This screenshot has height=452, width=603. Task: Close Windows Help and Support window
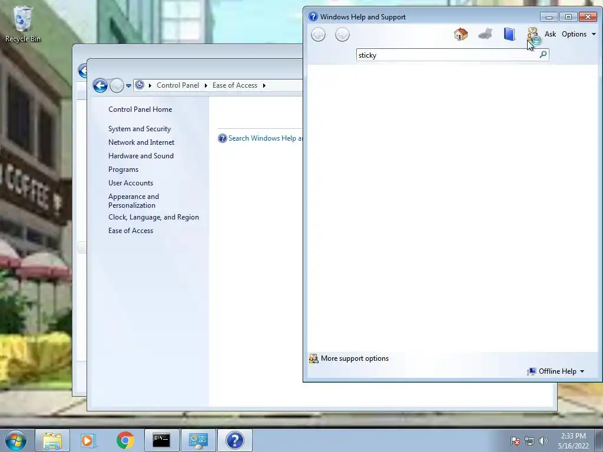click(588, 17)
